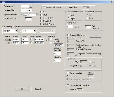The image size is (114, 97).
Task: Select Right compensation radio button
Action: (x=69, y=18)
